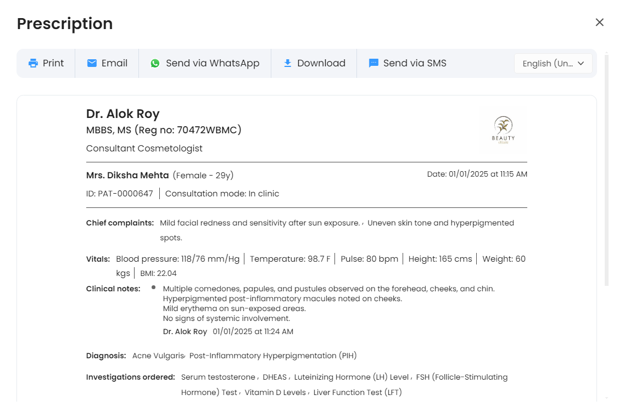Click the Clinical notes bullet point
Viewport: 619px width, 406px height.
click(x=153, y=287)
